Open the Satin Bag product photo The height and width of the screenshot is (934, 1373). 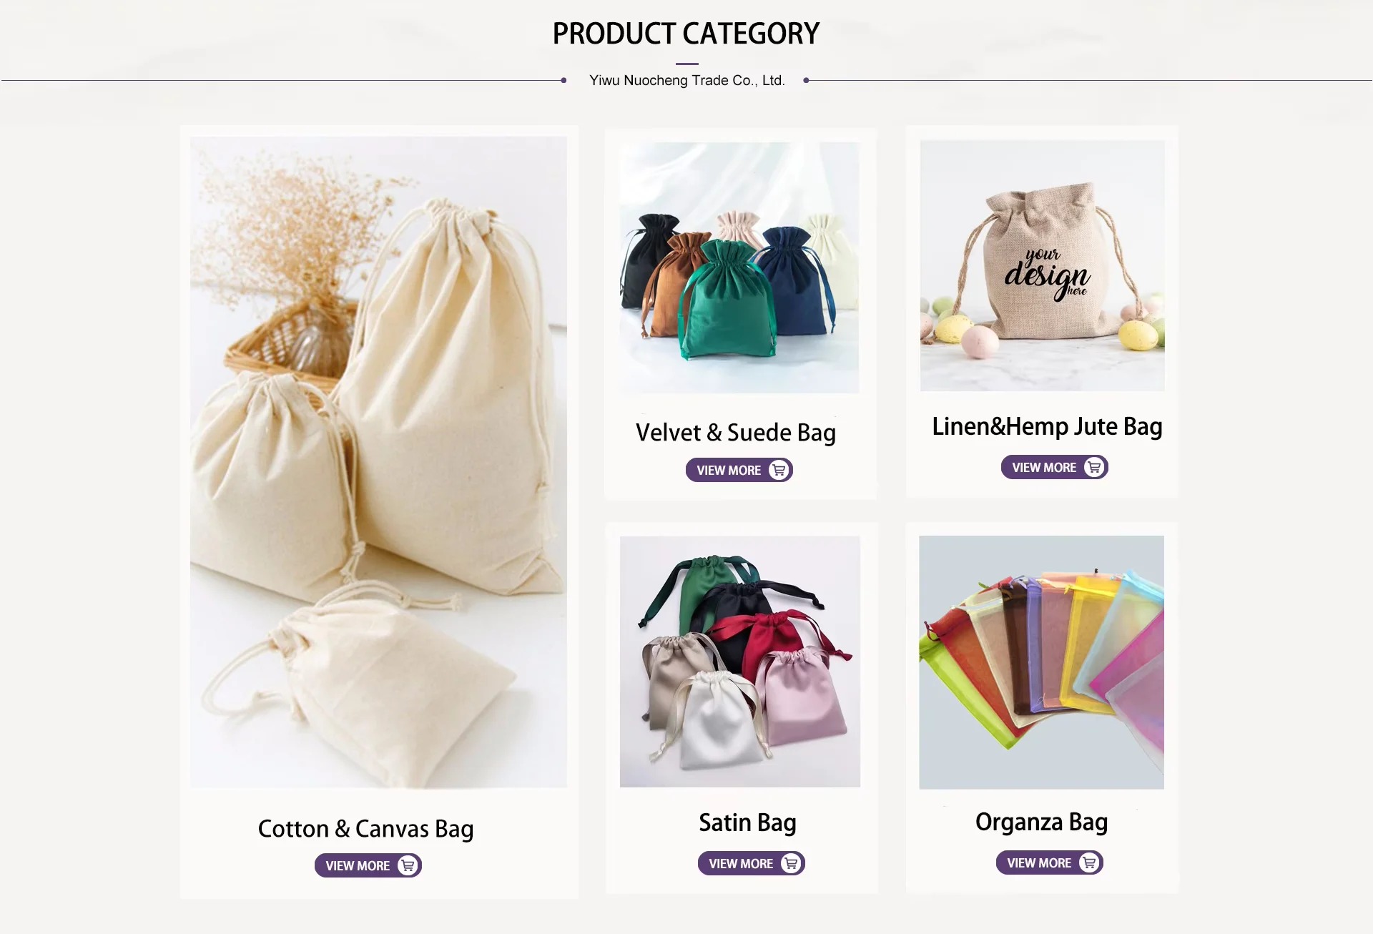[x=739, y=662]
